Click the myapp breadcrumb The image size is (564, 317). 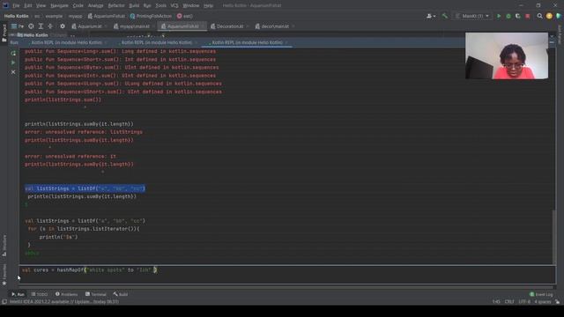pyautogui.click(x=75, y=16)
